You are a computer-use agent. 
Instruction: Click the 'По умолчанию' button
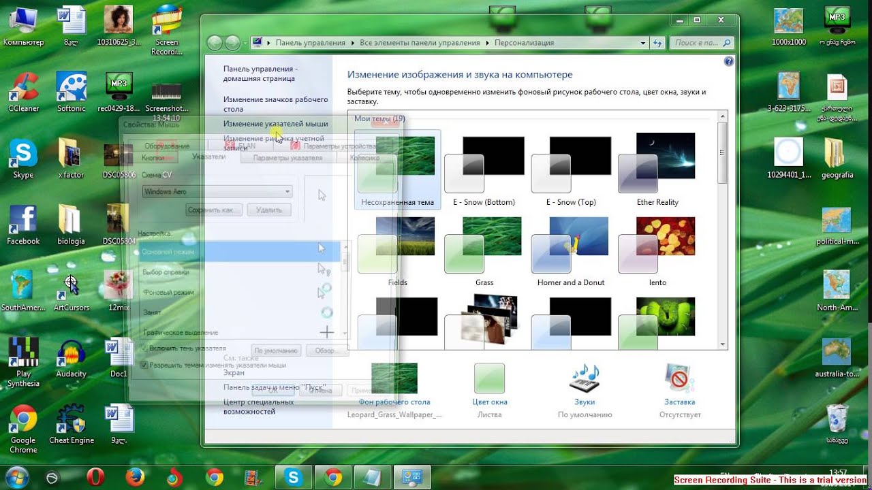coord(276,350)
